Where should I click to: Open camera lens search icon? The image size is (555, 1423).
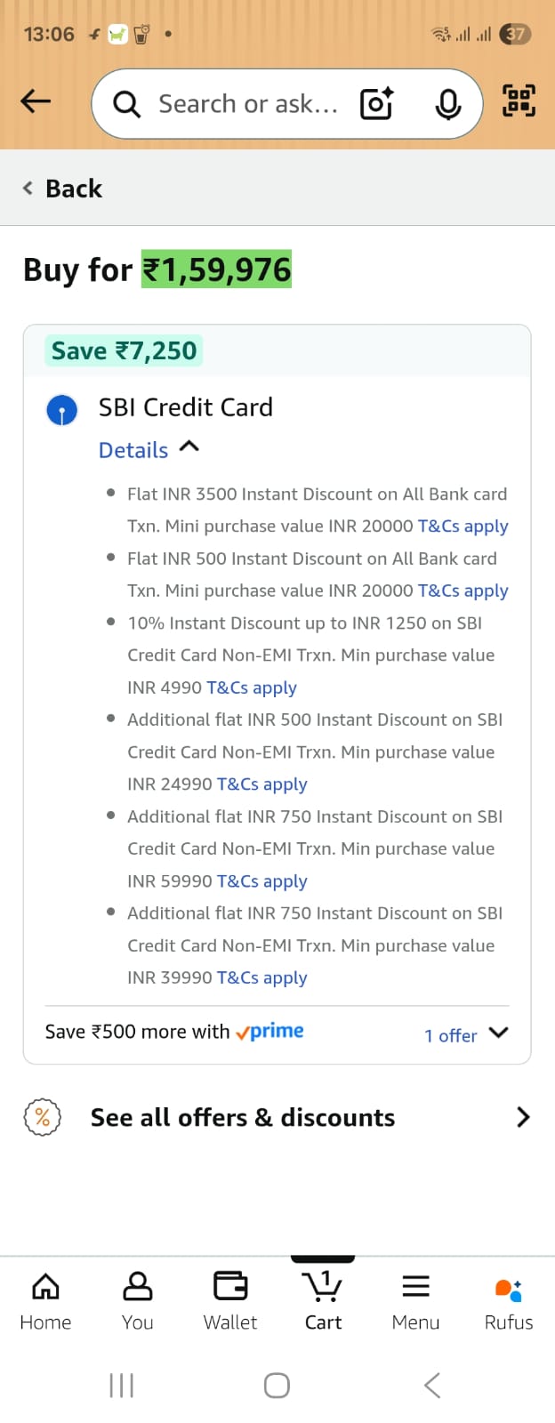tap(376, 104)
